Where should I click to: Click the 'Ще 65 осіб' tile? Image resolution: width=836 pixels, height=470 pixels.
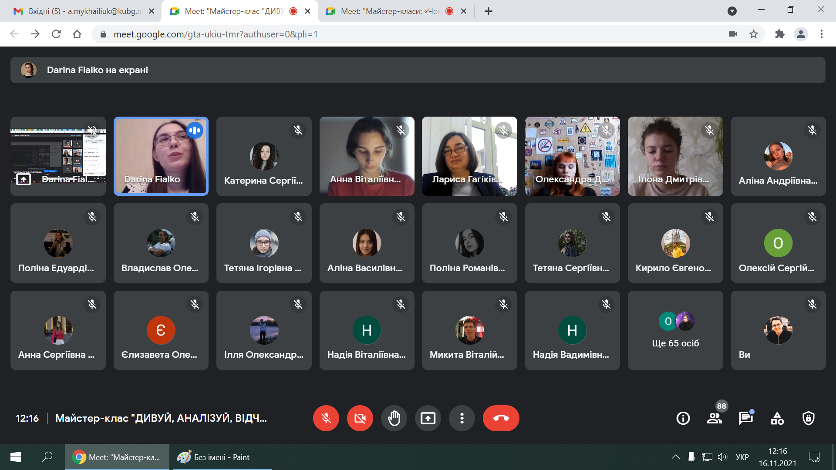[x=675, y=330]
